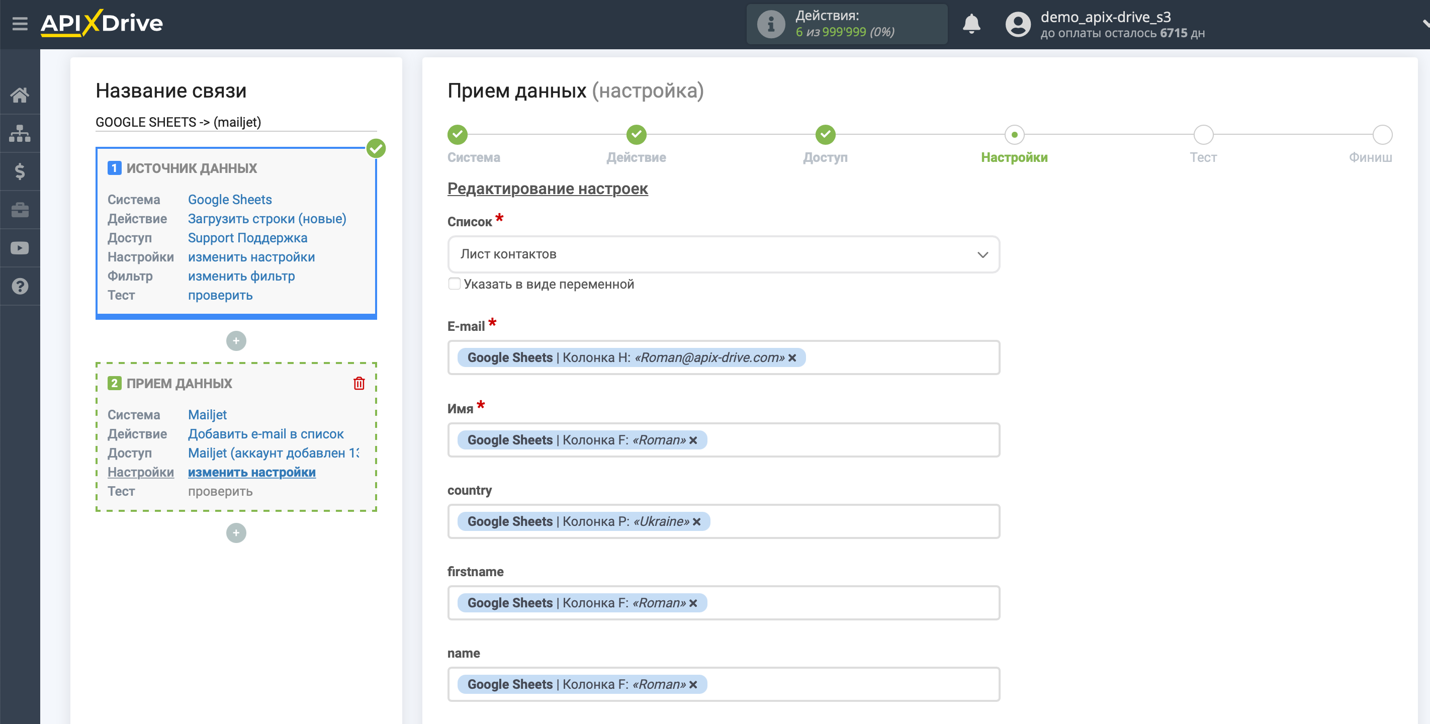The image size is (1430, 724).
Task: Remove the firstname Roman tag
Action: (x=693, y=603)
